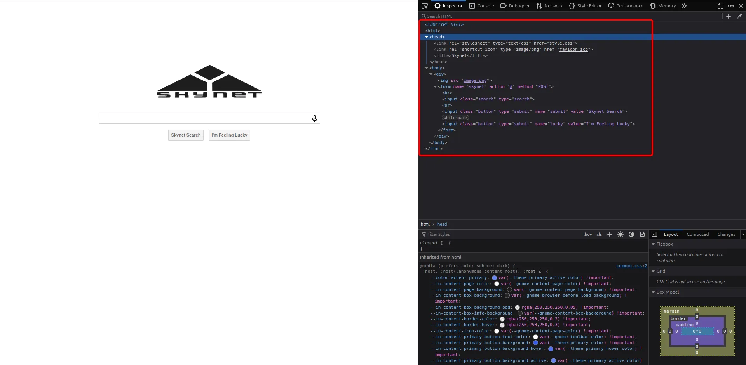Image resolution: width=746 pixels, height=365 pixels.
Task: Click the eyedropper color picker icon
Action: coord(739,16)
